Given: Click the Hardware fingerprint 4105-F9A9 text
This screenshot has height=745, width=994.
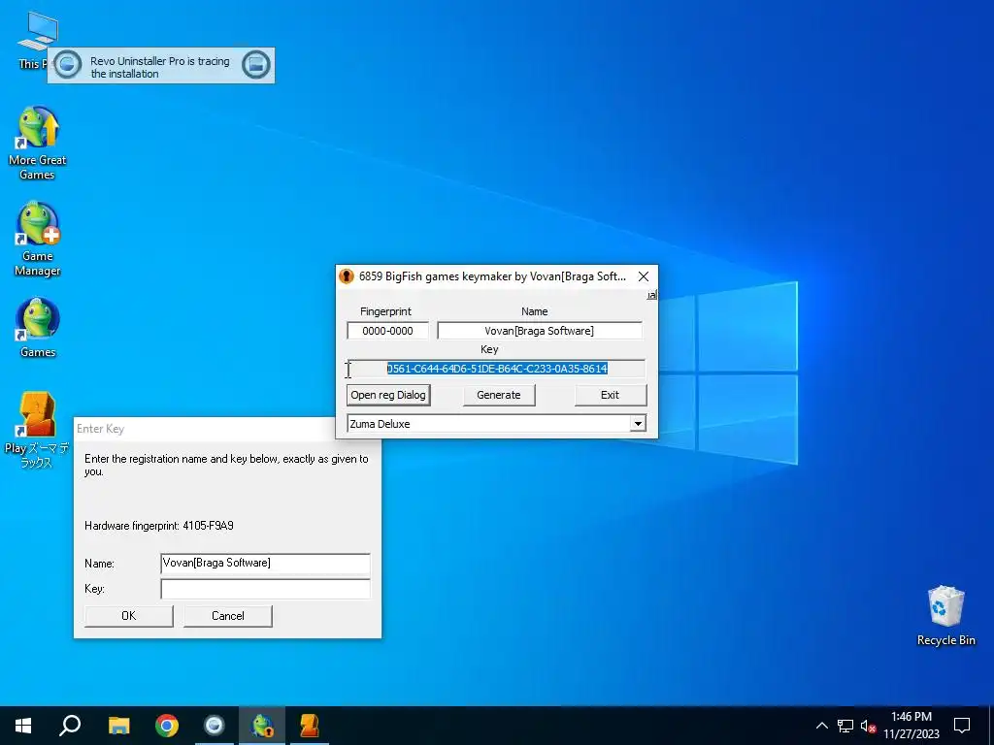Looking at the screenshot, I should click(x=159, y=526).
